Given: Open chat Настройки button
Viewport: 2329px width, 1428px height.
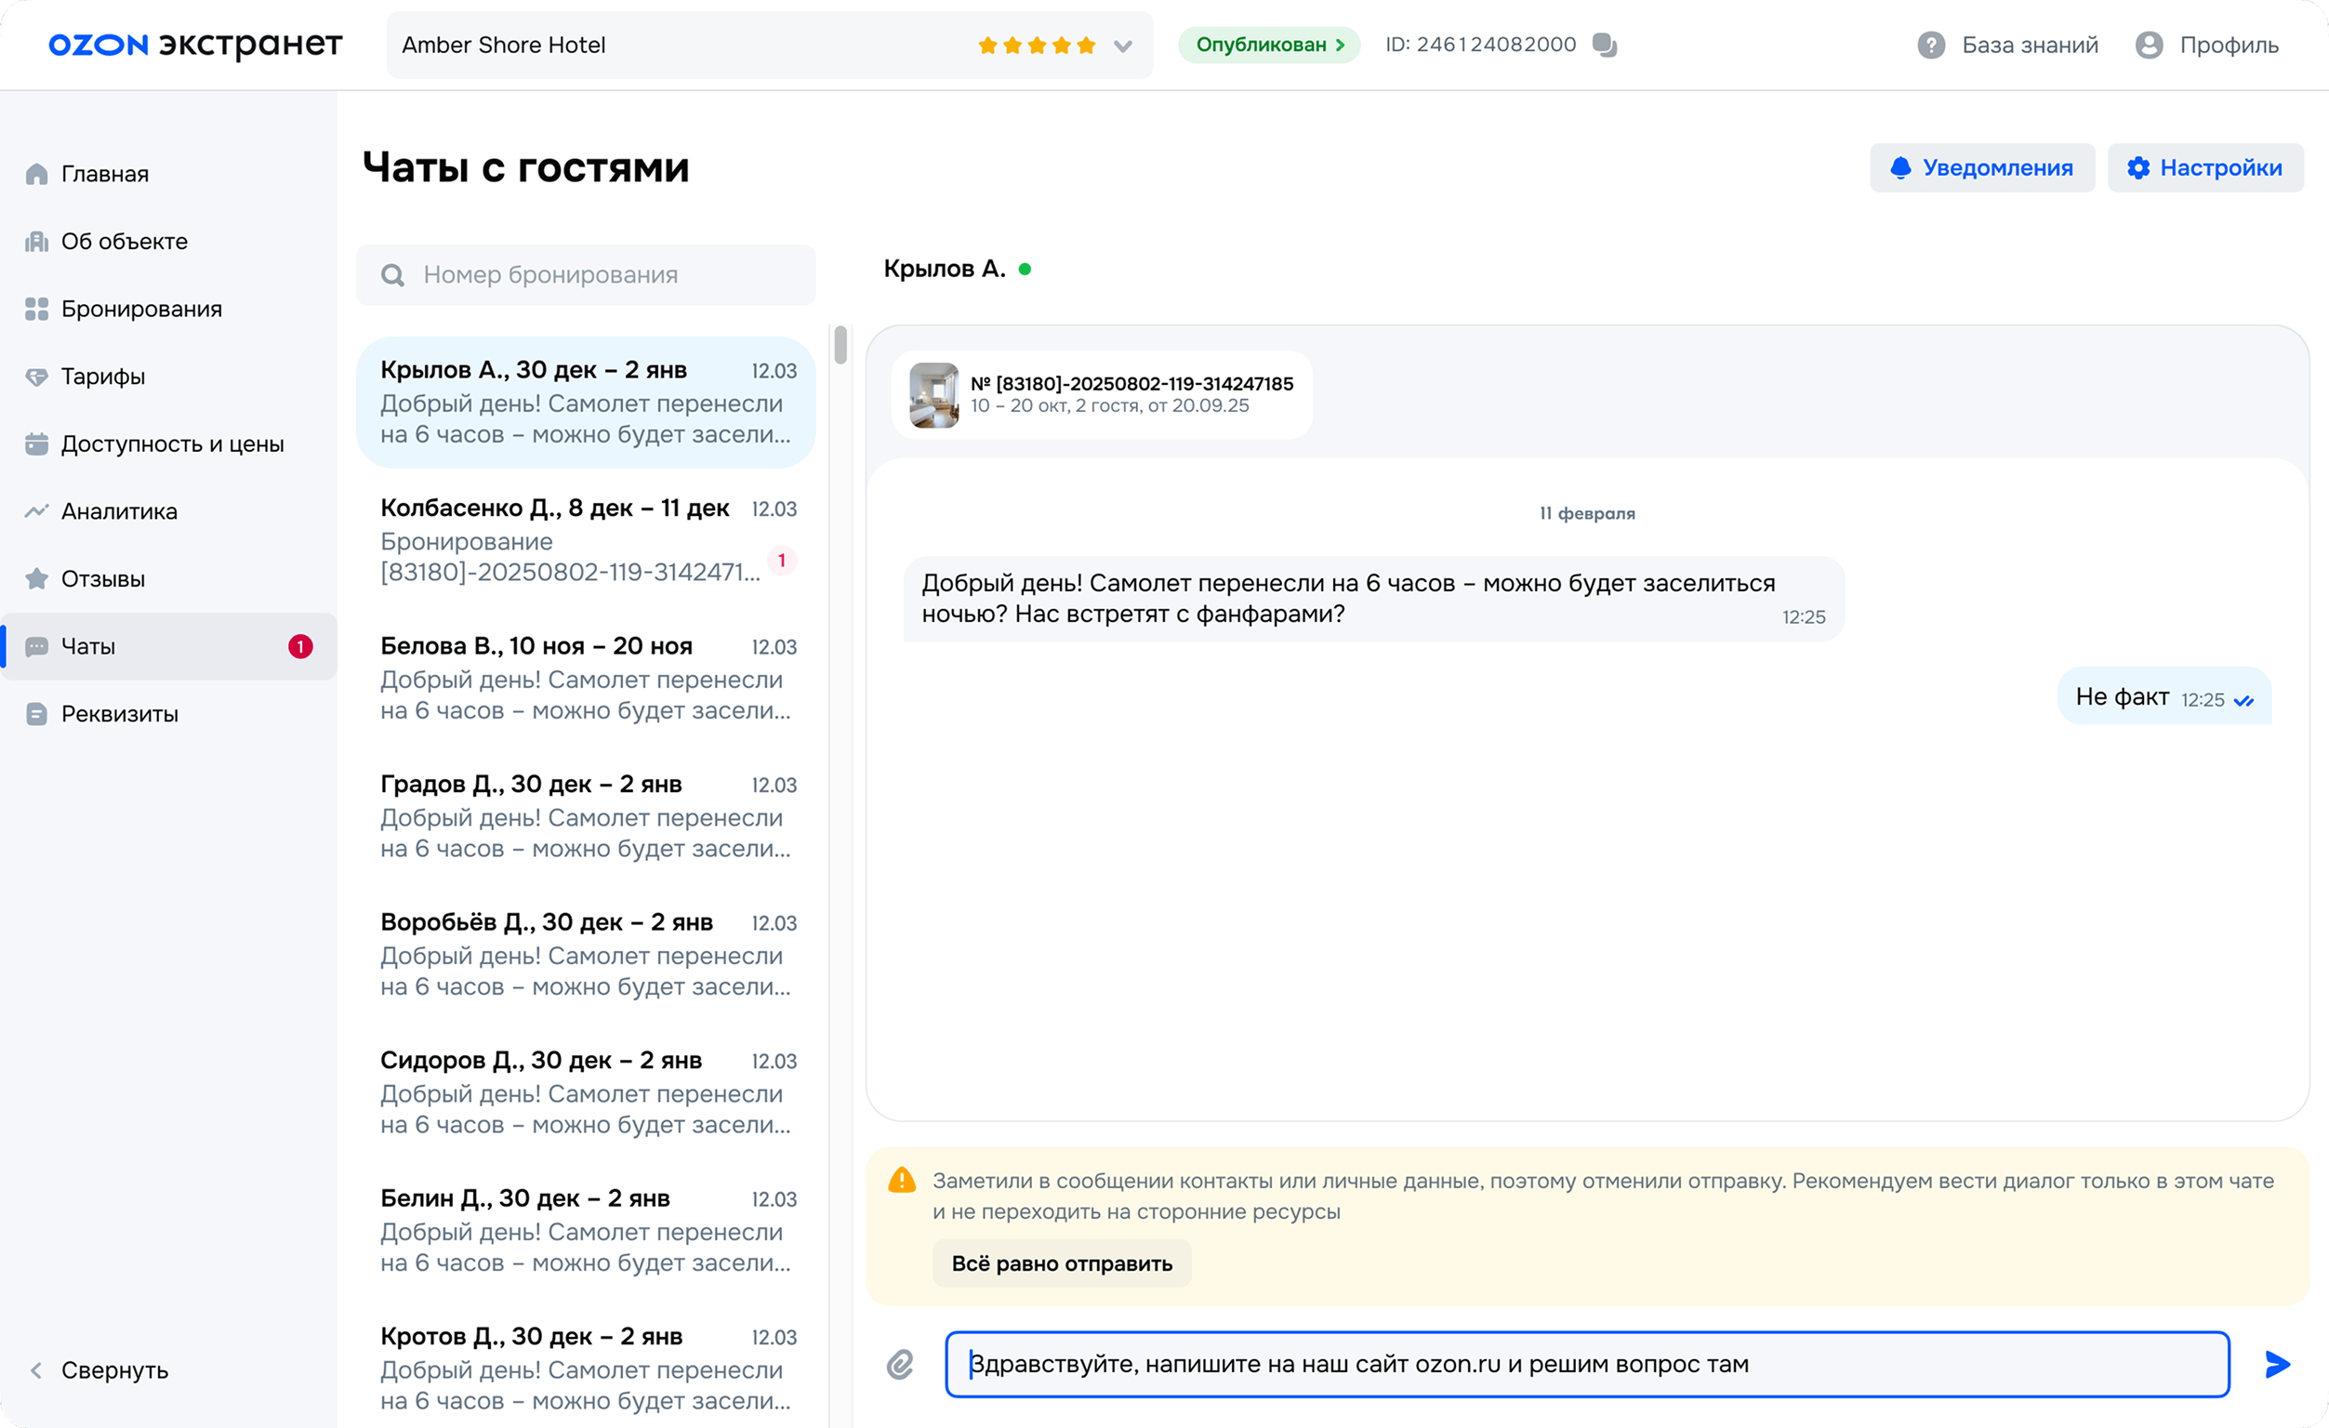Looking at the screenshot, I should pos(2204,167).
